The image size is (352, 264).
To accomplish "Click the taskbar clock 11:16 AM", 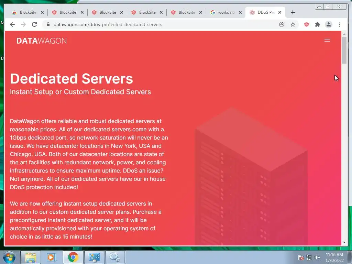I will point(334,257).
